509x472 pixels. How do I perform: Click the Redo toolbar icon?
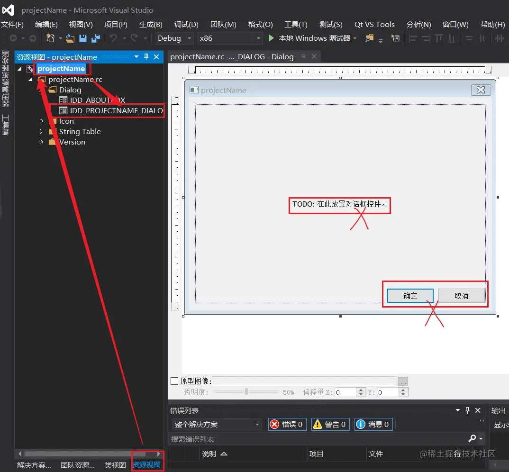[x=135, y=38]
